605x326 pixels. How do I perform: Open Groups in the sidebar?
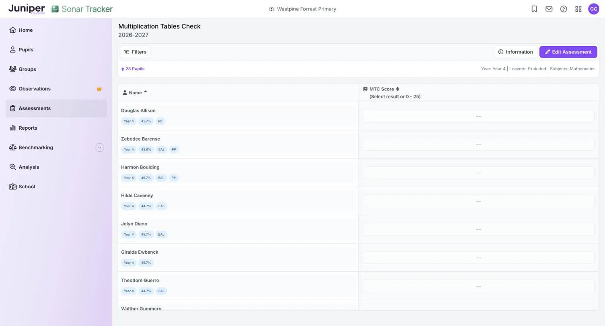56,69
